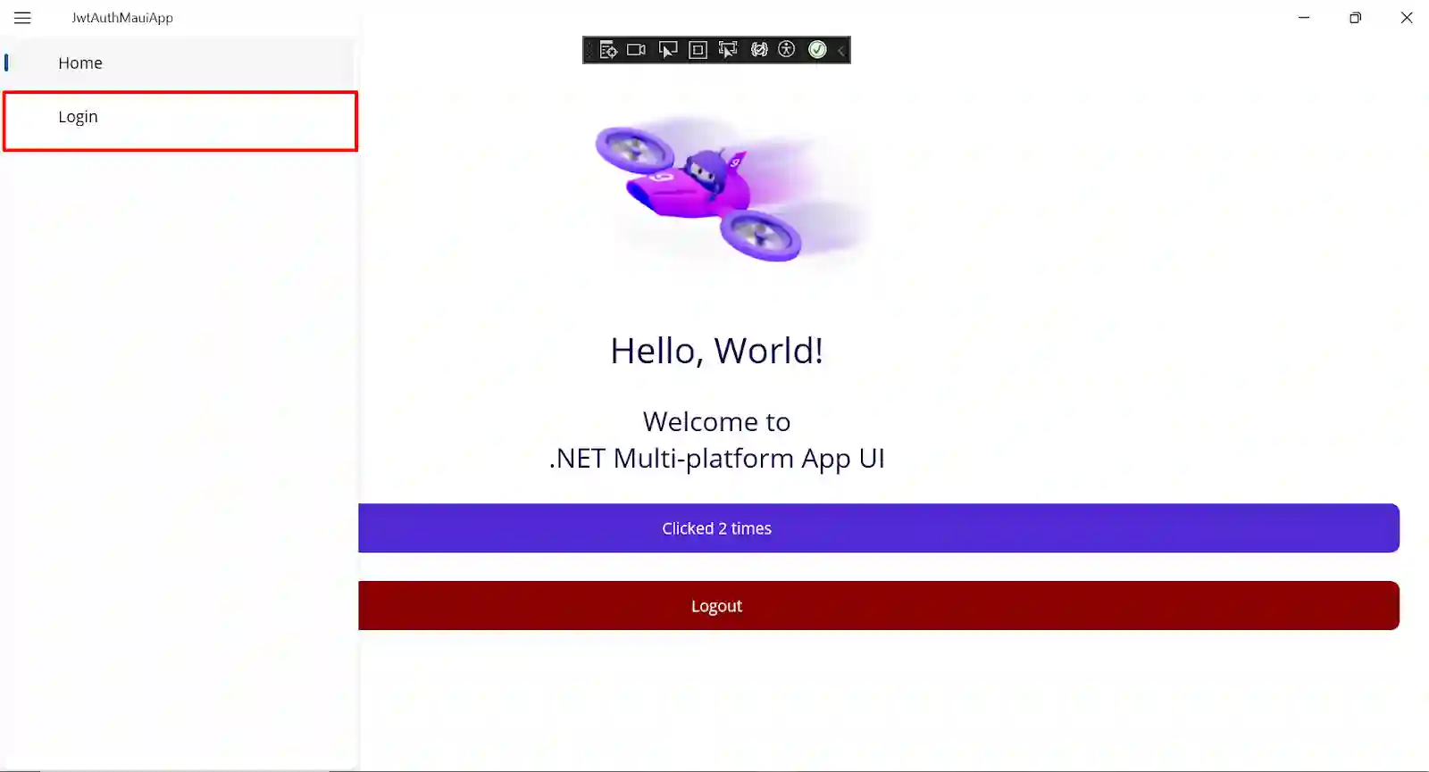Enable Select Element tool in debug toolbar
This screenshot has height=772, width=1429.
[x=668, y=50]
